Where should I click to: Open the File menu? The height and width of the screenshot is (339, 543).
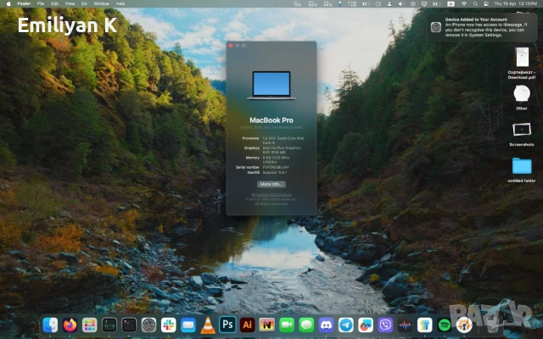click(x=41, y=3)
